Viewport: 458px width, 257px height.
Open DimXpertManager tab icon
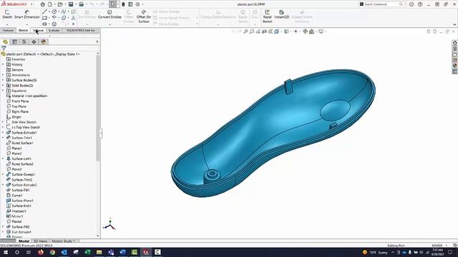click(x=34, y=41)
